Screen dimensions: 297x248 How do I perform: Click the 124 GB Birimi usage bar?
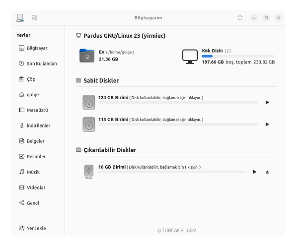[178, 102]
